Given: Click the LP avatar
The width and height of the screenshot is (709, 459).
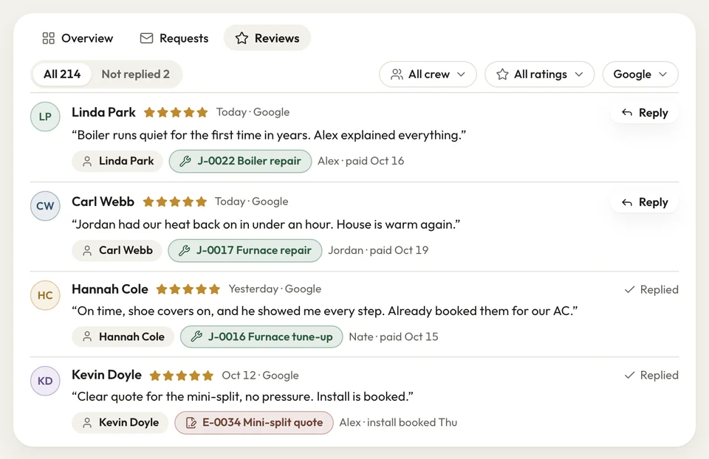Looking at the screenshot, I should 45,117.
